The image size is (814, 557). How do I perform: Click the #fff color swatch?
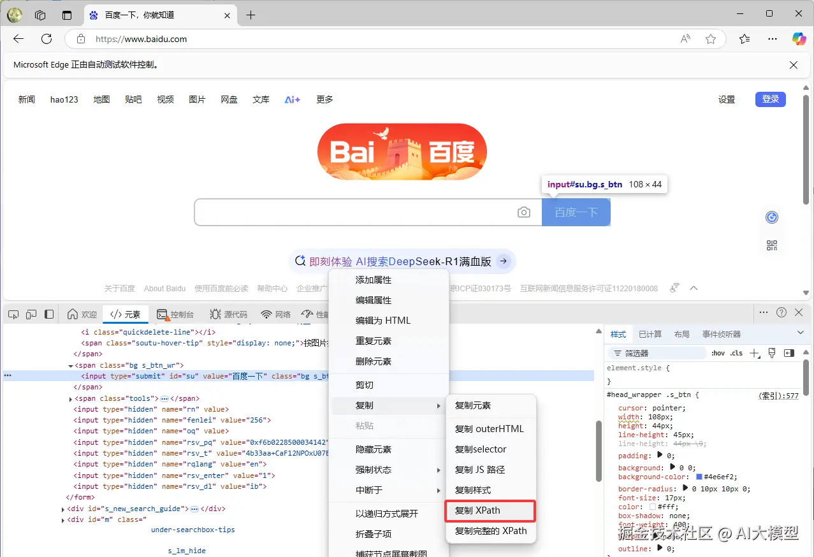coord(653,507)
